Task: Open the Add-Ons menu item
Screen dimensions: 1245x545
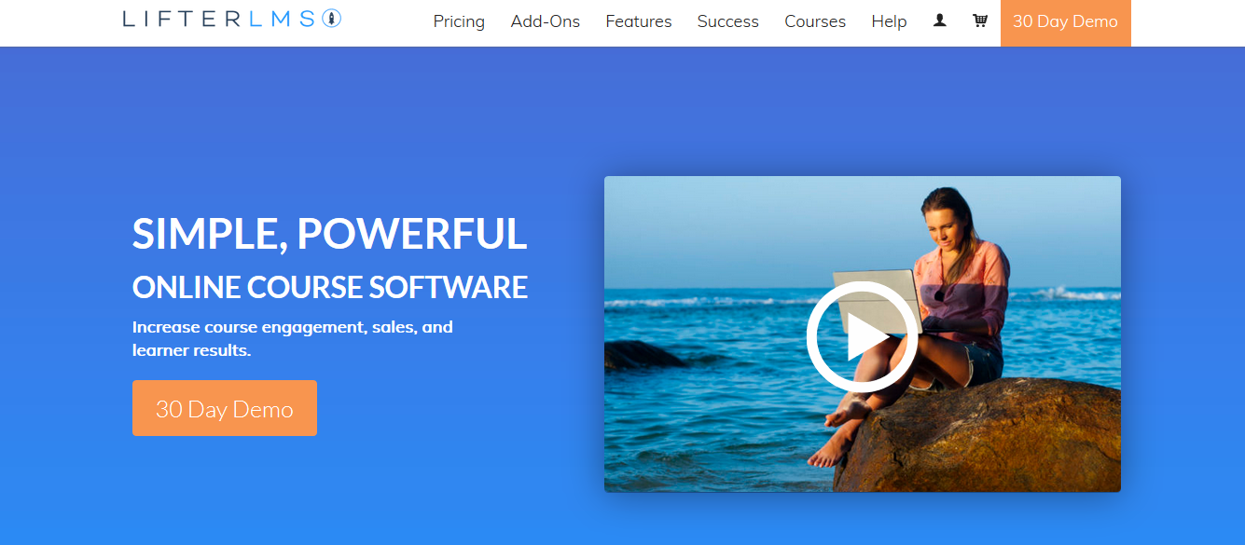Action: click(546, 20)
